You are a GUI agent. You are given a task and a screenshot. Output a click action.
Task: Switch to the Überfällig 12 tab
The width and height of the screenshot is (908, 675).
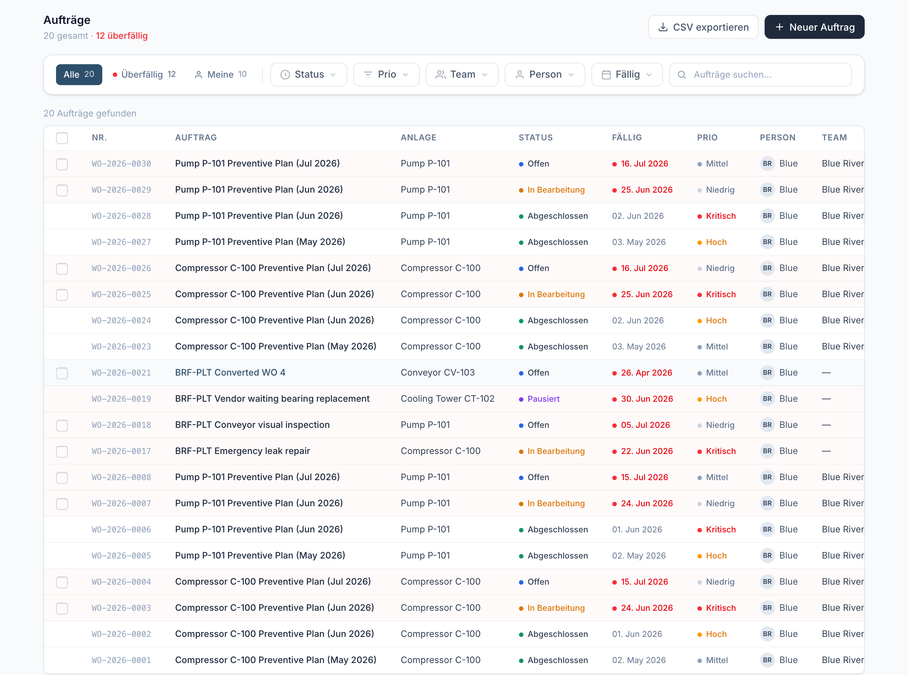pyautogui.click(x=144, y=74)
